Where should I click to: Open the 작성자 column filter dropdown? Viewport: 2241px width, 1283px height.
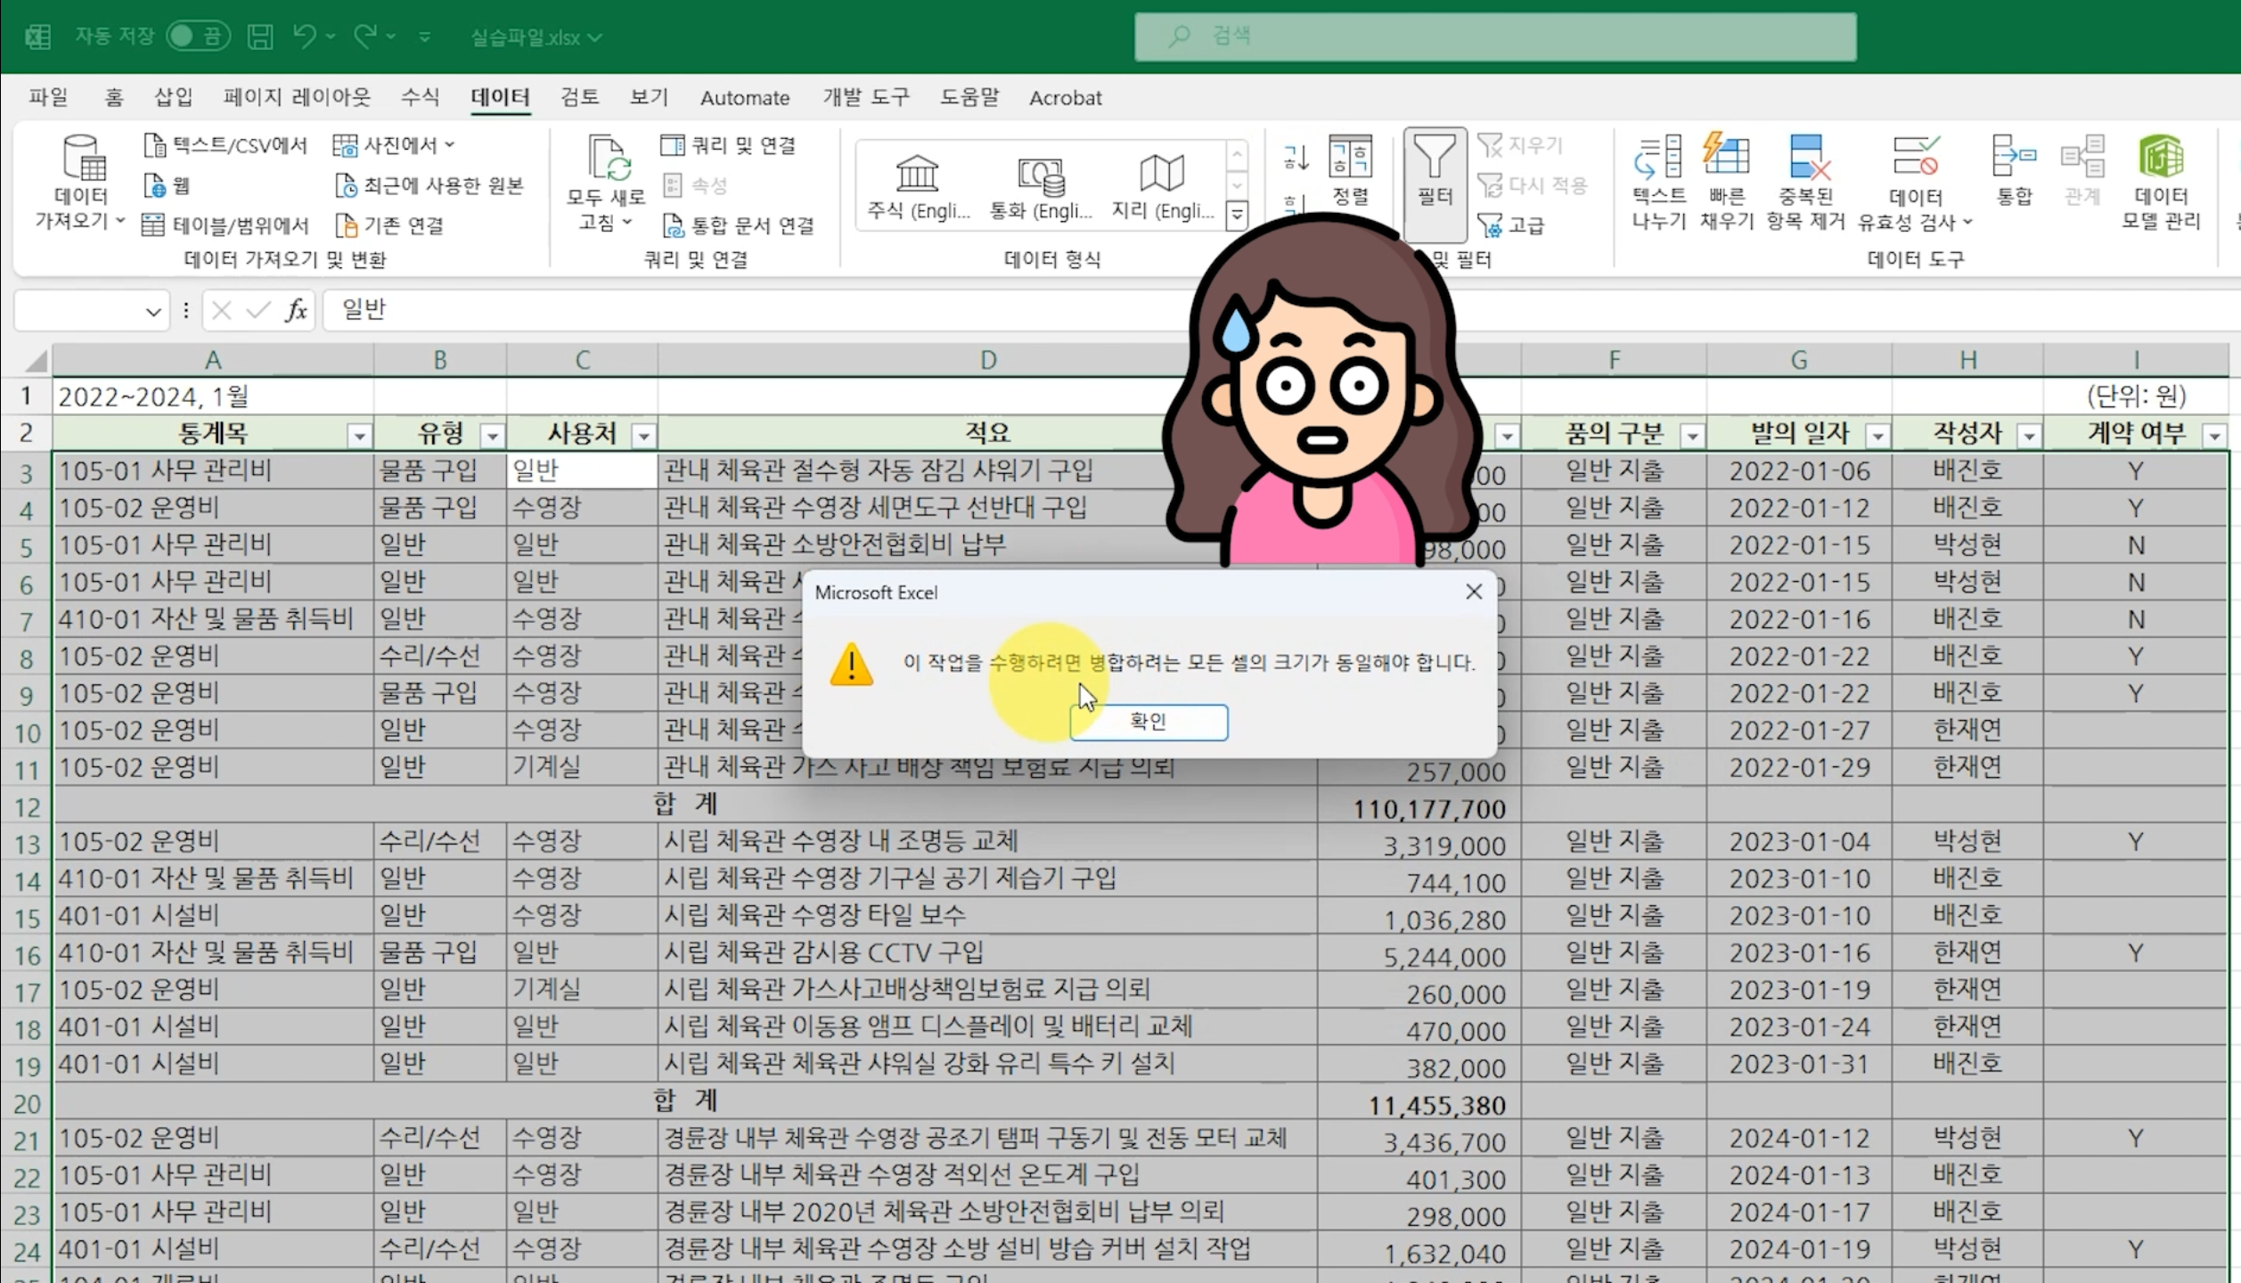tap(2029, 436)
